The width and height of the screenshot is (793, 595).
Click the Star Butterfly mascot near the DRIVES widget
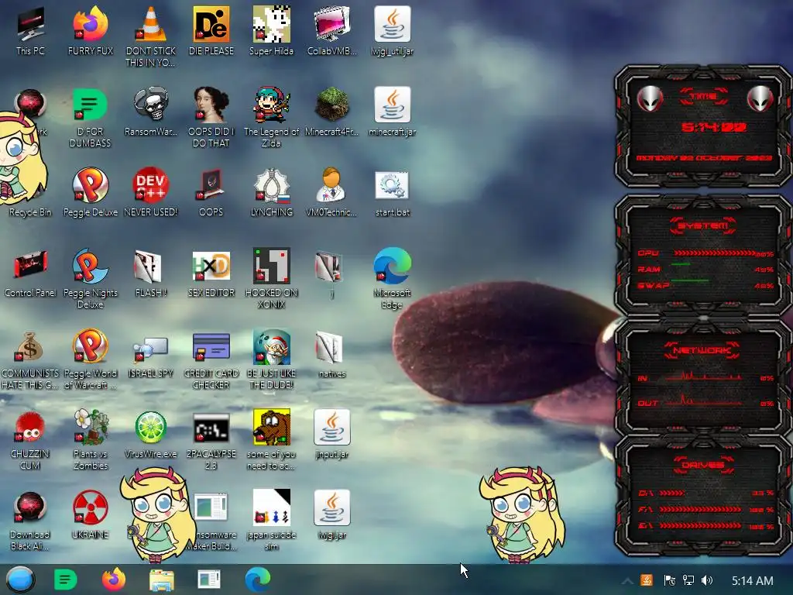tap(522, 514)
